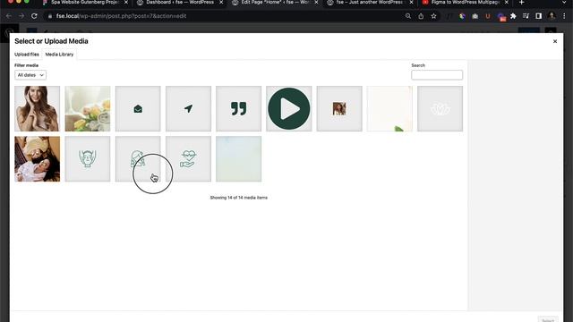Viewport: 573px width, 322px height.
Task: Switch to Figma to WordPress Multipage tab
Action: 465,3
